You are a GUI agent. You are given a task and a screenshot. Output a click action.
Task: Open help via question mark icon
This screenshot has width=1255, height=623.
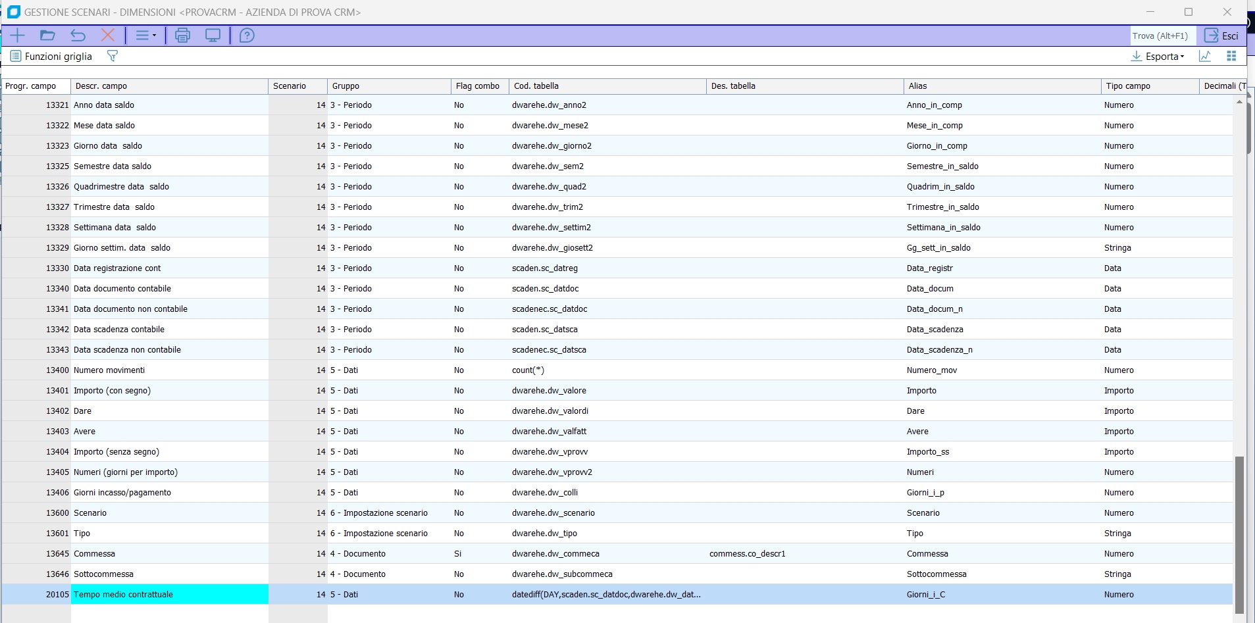coord(247,36)
